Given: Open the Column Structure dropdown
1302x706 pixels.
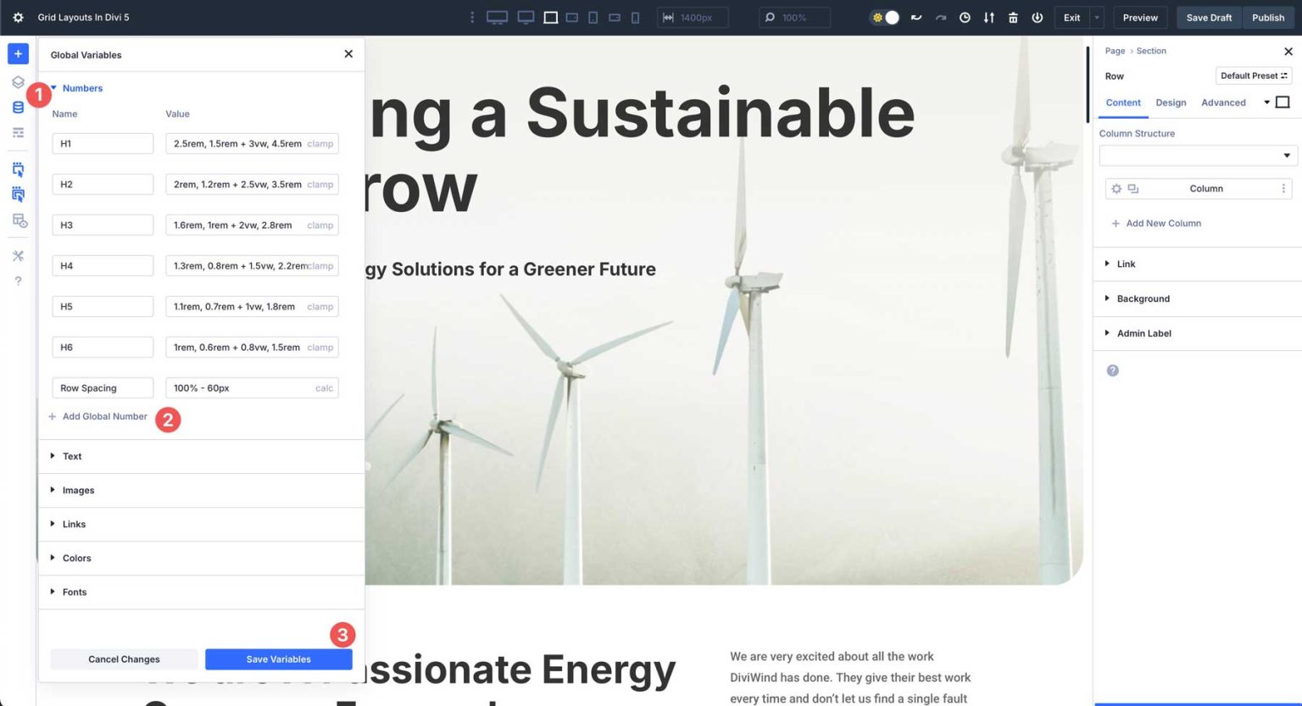Looking at the screenshot, I should click(x=1197, y=155).
